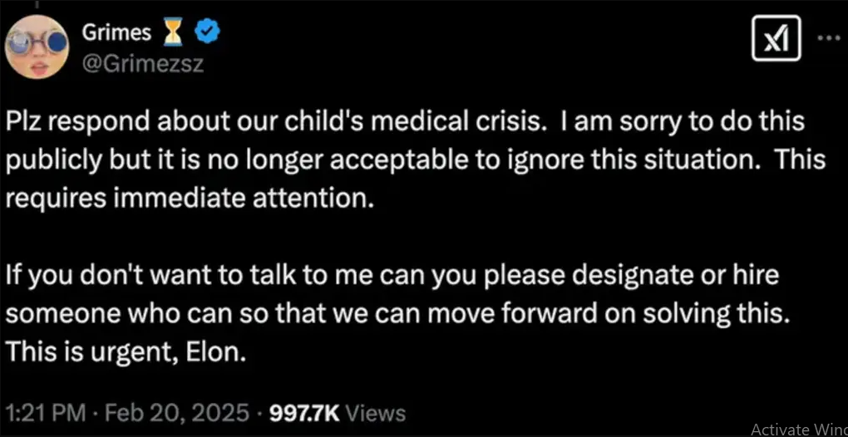Click the Activate Windows watermark text
Image resolution: width=848 pixels, height=437 pixels.
[799, 429]
